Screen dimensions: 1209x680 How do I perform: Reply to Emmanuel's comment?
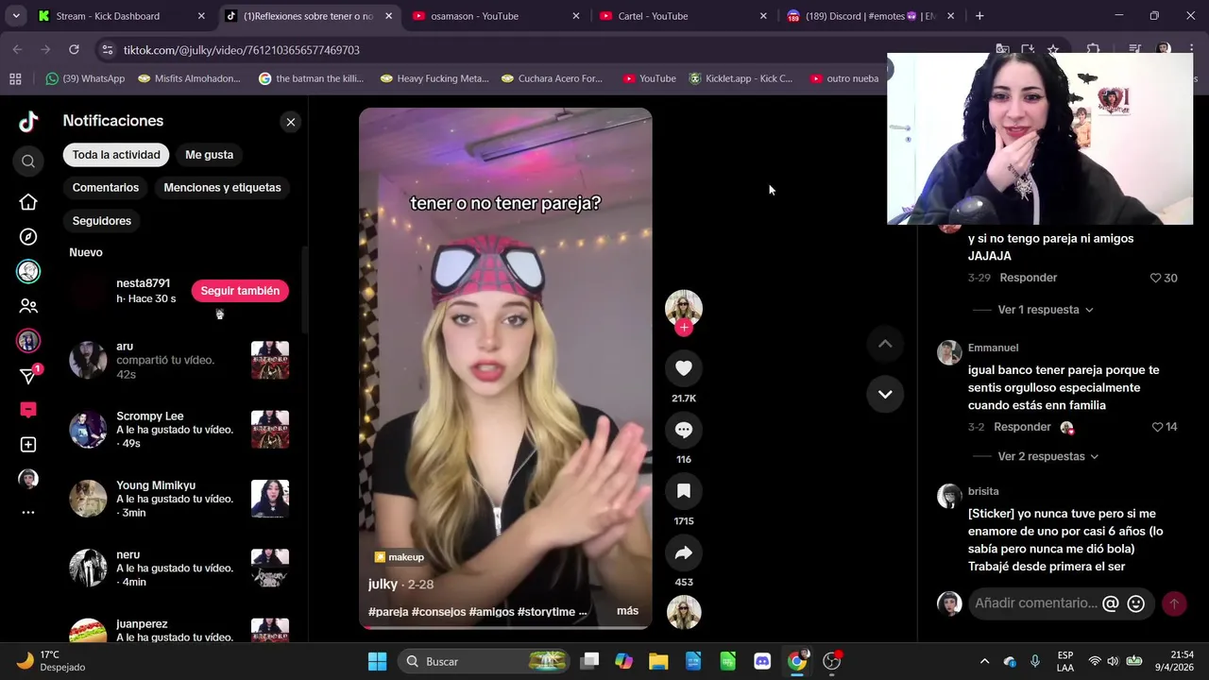point(1022,427)
